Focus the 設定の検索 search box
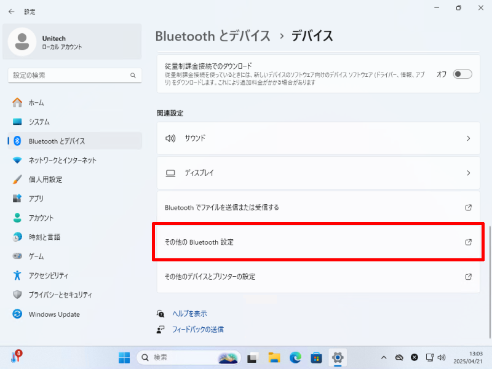The height and width of the screenshot is (369, 492). pos(74,75)
